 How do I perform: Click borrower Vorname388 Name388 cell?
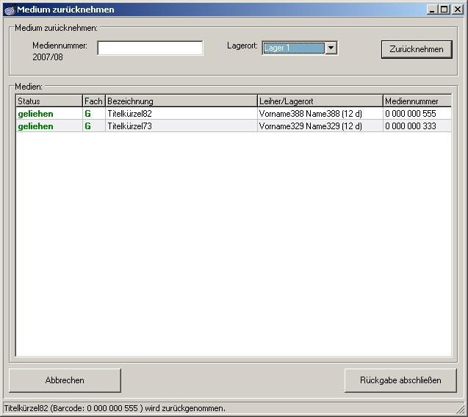[x=310, y=114]
